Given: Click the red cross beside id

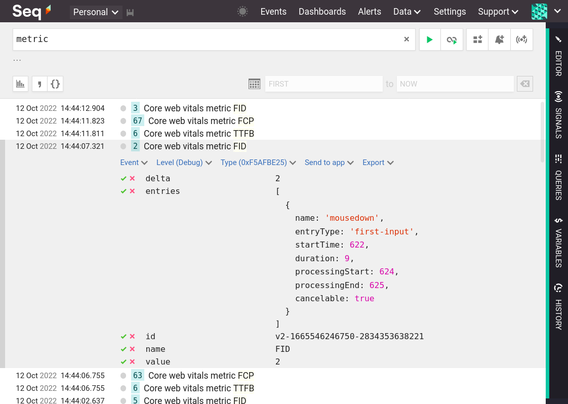Looking at the screenshot, I should (x=132, y=336).
